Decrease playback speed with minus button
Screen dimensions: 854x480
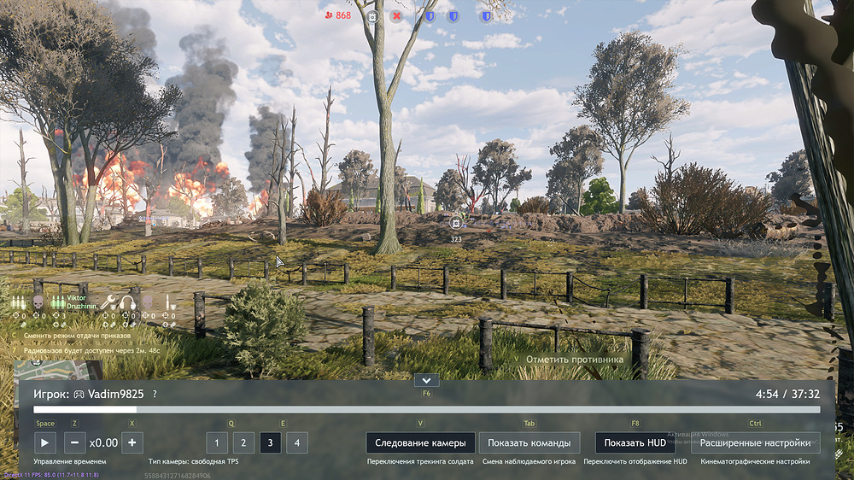(74, 442)
